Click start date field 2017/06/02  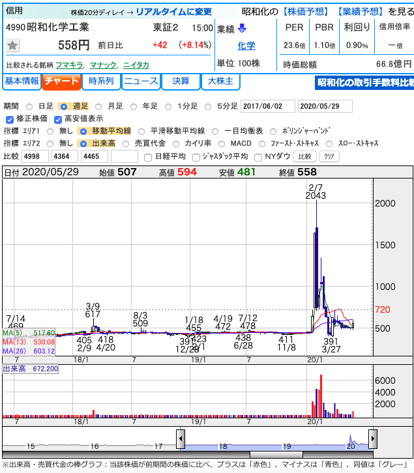[267, 106]
